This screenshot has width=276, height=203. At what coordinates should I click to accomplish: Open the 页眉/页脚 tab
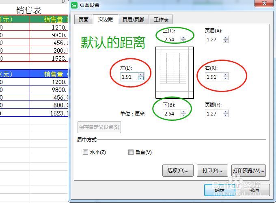click(x=133, y=19)
